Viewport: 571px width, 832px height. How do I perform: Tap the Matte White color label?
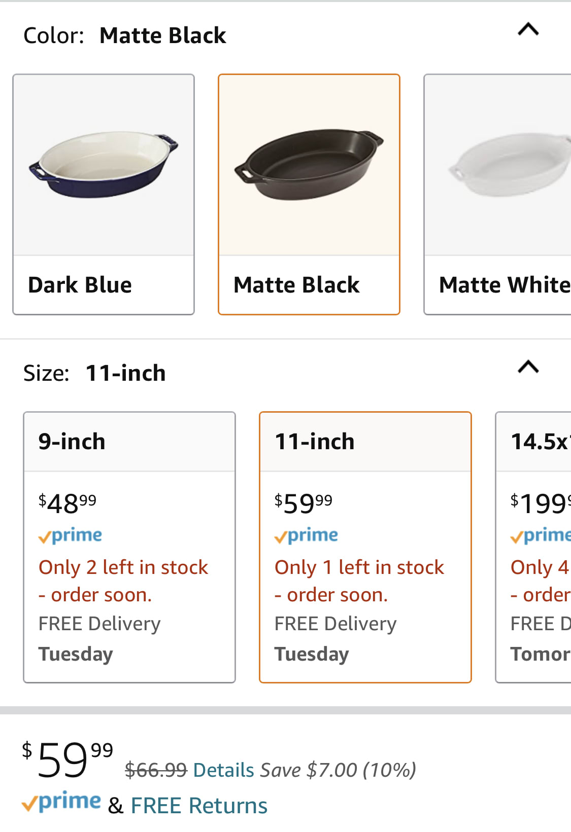point(504,285)
